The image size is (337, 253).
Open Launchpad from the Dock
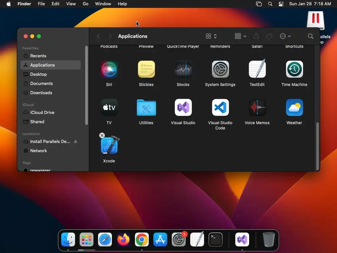[87, 239]
